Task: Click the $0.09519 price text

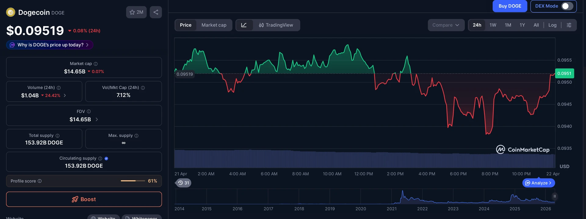Action: (x=35, y=30)
